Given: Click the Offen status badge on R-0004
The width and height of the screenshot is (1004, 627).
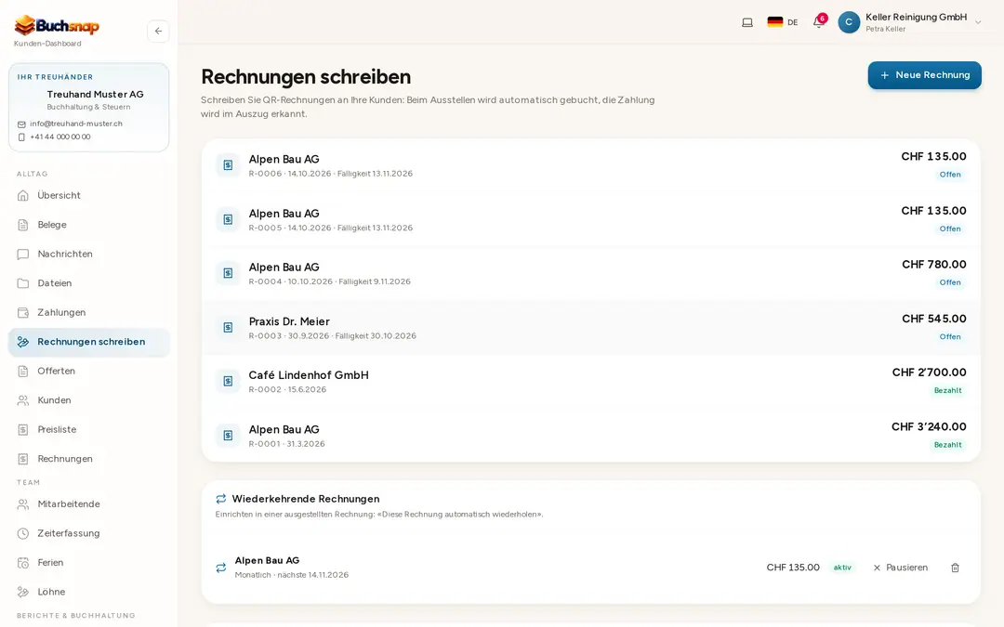Looking at the screenshot, I should coord(950,282).
